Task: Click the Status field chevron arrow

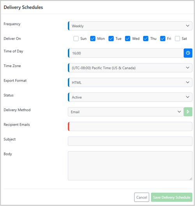Action: (x=188, y=97)
